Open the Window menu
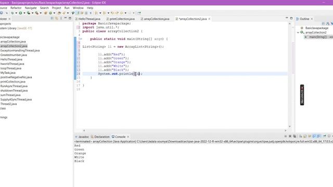333x187 pixels. 78,8
